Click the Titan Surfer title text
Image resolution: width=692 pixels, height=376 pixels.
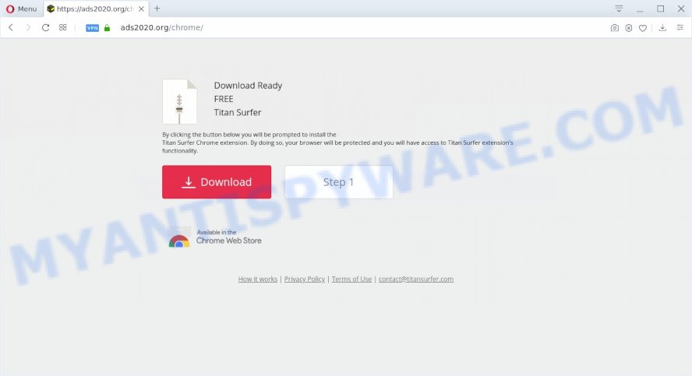238,112
